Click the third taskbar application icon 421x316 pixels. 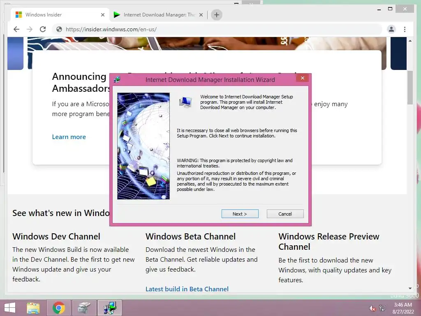pyautogui.click(x=84, y=308)
